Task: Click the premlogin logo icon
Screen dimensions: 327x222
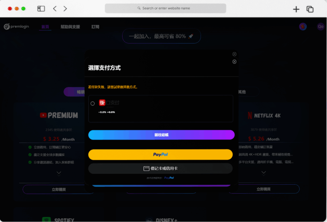Action: tap(7, 27)
